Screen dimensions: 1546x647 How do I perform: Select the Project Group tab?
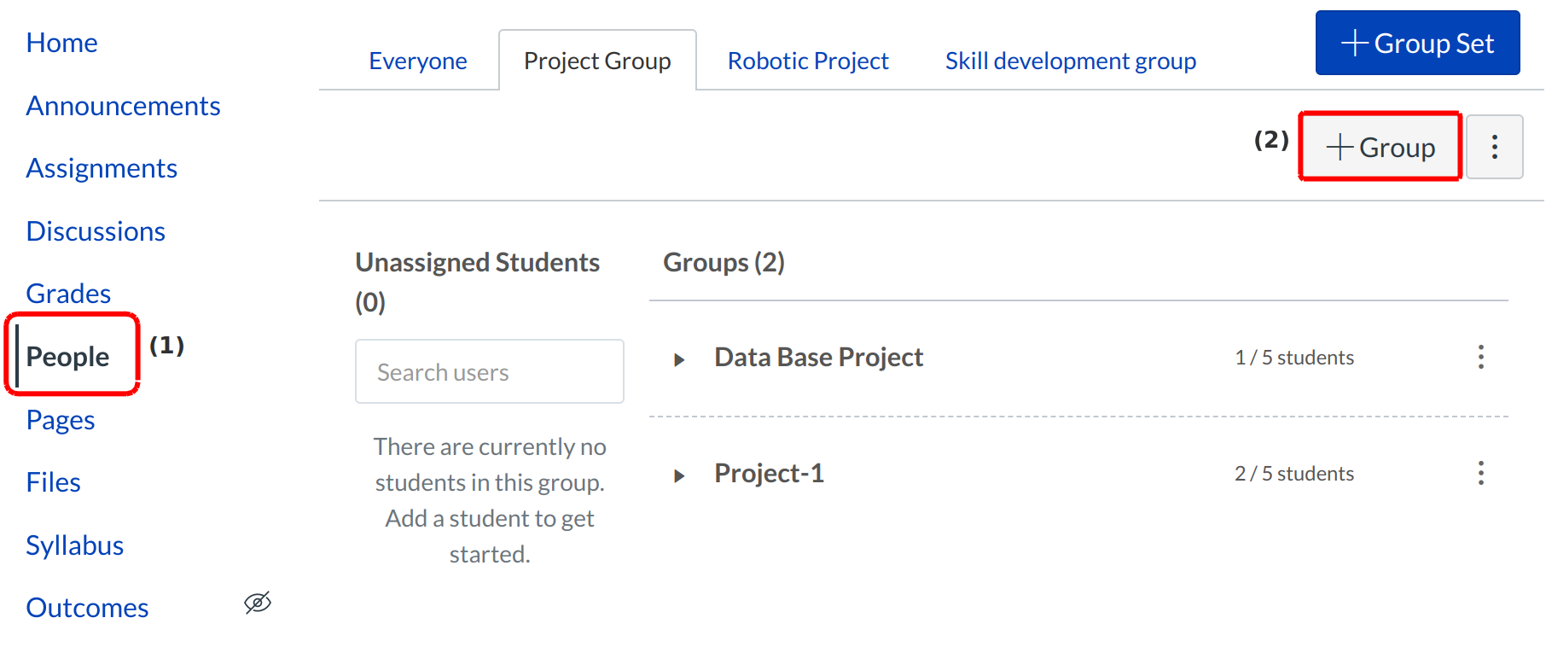597,61
